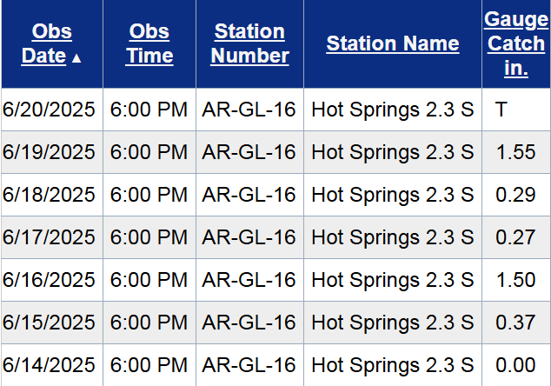Select the 6/16/2025 date cell
Image resolution: width=551 pixels, height=386 pixels.
point(49,280)
